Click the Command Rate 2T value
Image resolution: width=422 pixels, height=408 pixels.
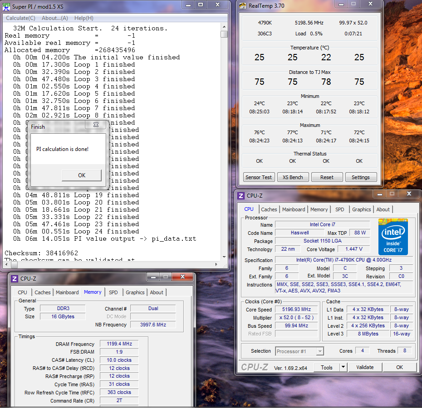(119, 400)
